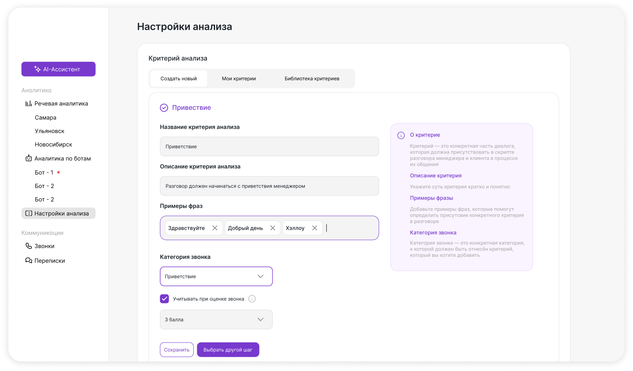
Task: Open the Категория звонка Приветствие dropdown
Action: [x=216, y=277]
